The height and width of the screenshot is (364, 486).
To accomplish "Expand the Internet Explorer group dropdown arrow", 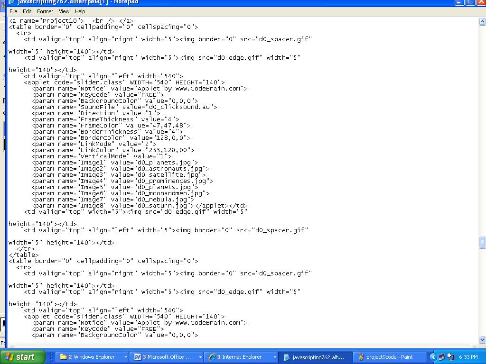I will (x=275, y=357).
